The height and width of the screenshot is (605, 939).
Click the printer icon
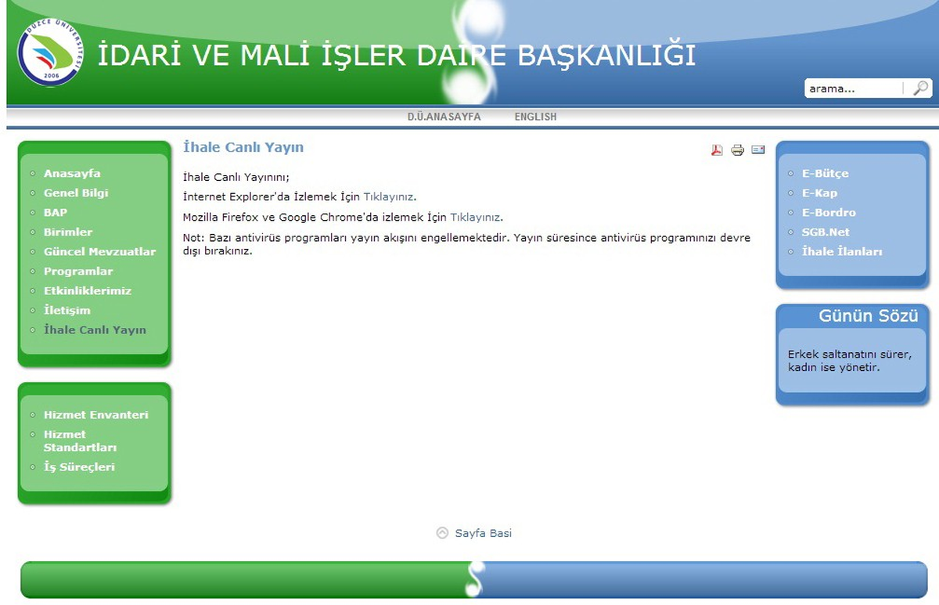pyautogui.click(x=737, y=150)
